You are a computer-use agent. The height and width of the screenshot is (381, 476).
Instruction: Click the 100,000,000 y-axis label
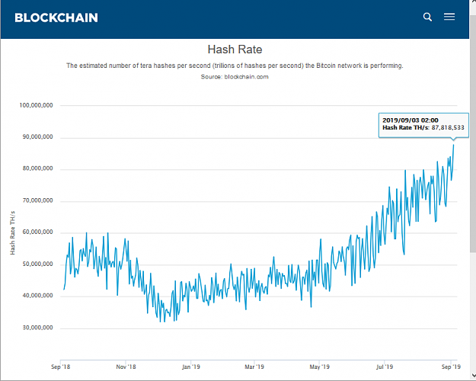pyautogui.click(x=36, y=105)
